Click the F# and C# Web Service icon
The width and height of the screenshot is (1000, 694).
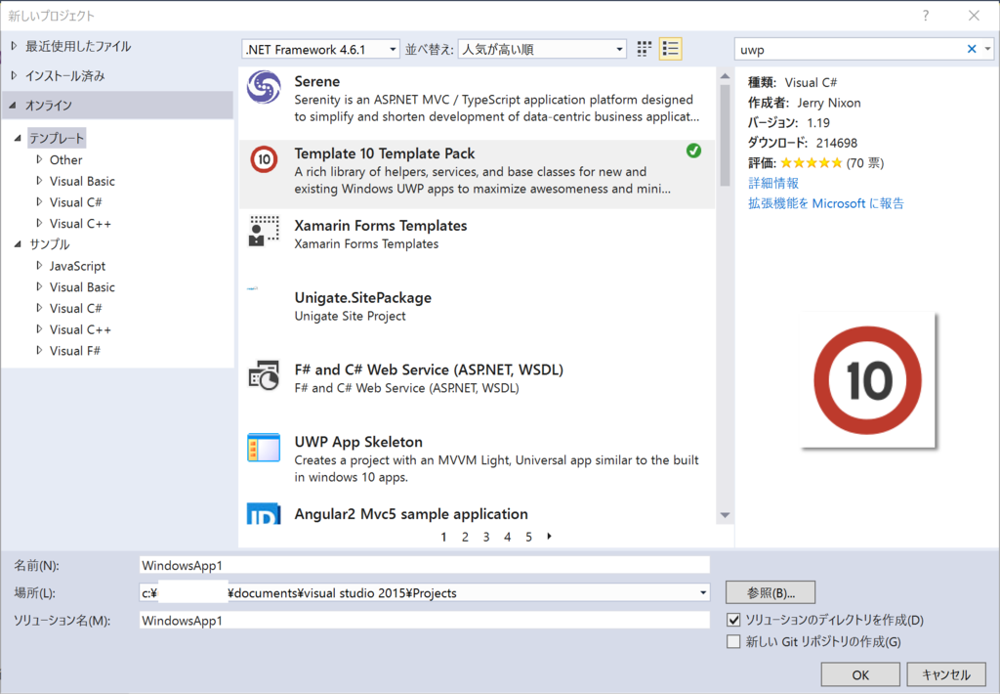264,375
